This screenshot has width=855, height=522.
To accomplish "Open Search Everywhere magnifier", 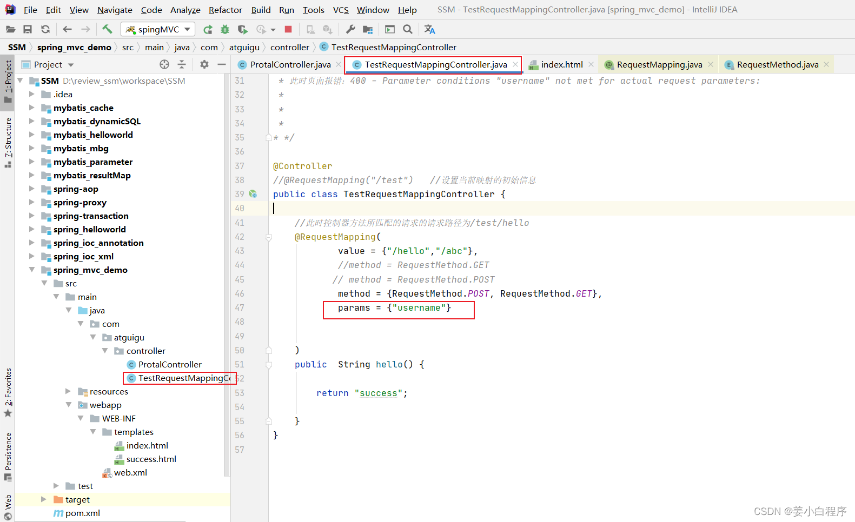I will click(x=408, y=29).
